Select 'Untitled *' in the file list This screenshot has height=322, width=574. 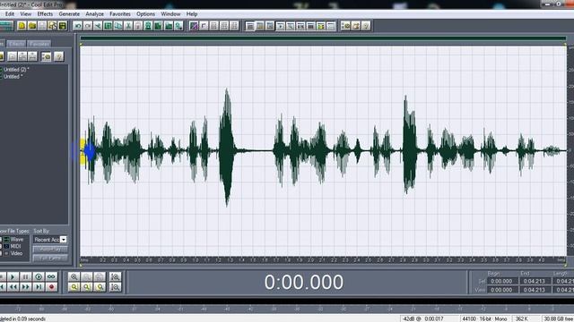coord(13,77)
